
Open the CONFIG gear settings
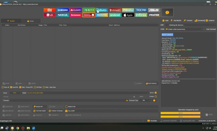tap(210, 21)
